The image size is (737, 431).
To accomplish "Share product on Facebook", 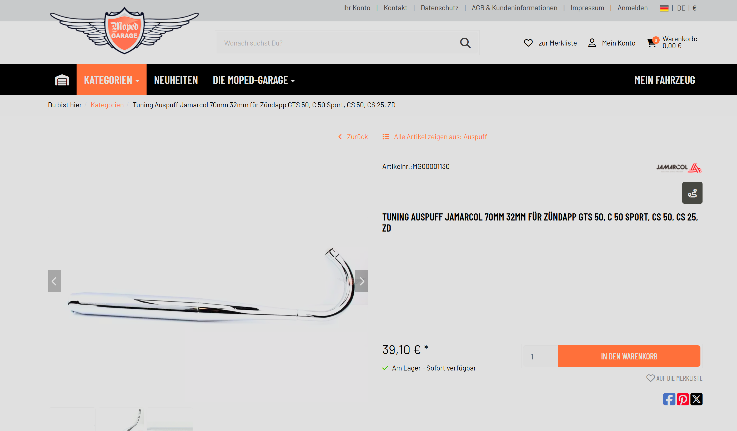I will [669, 399].
